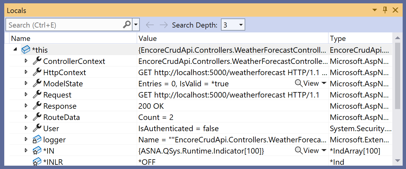Viewport: 406px width, 169px height.
Task: Click the field icon beside *IN
Action: (37, 151)
